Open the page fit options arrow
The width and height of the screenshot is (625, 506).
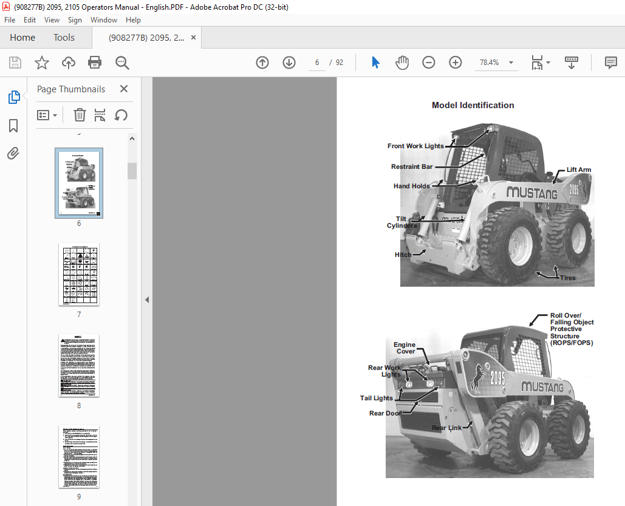(x=548, y=63)
